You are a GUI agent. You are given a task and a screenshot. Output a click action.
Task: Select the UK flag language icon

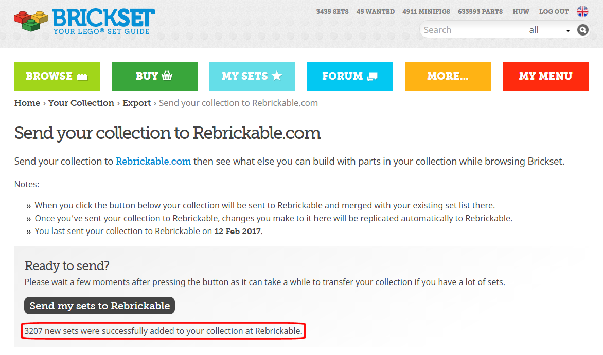(582, 11)
